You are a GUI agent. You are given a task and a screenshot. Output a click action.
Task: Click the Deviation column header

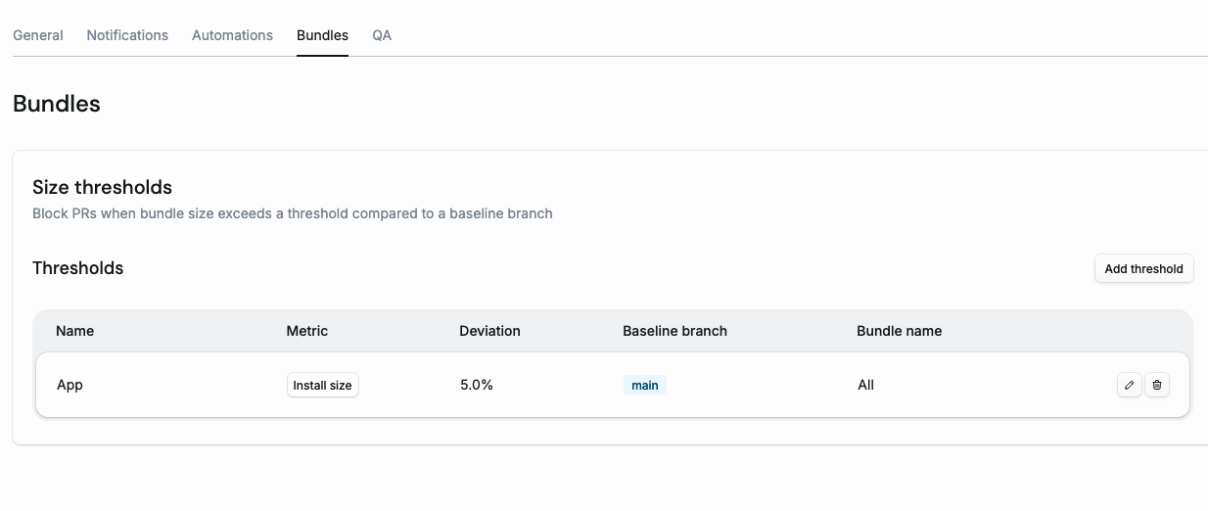click(489, 331)
